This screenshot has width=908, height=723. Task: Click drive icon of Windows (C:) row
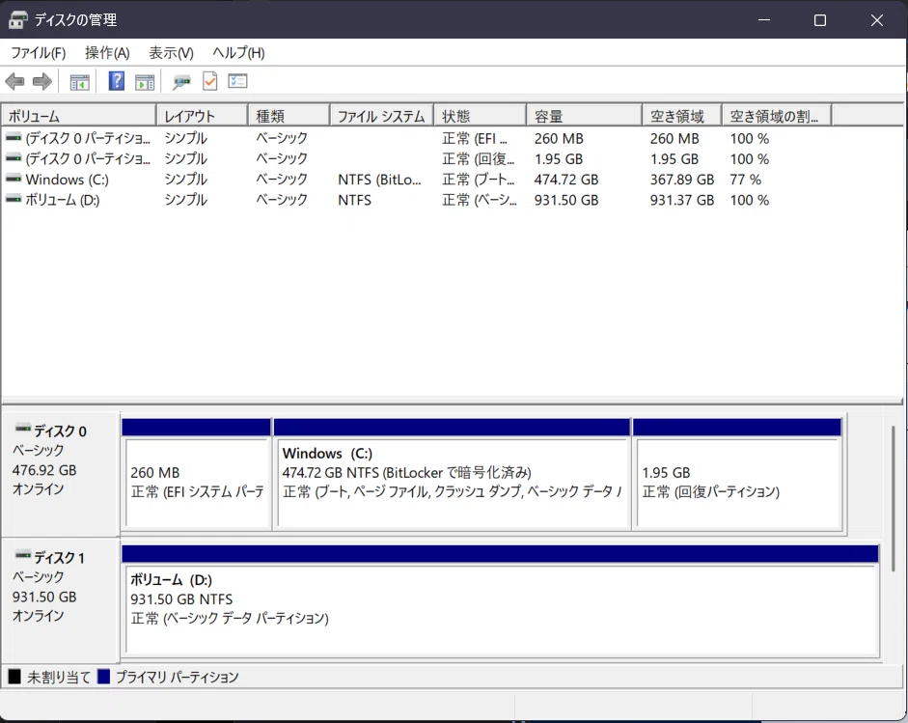tap(14, 179)
